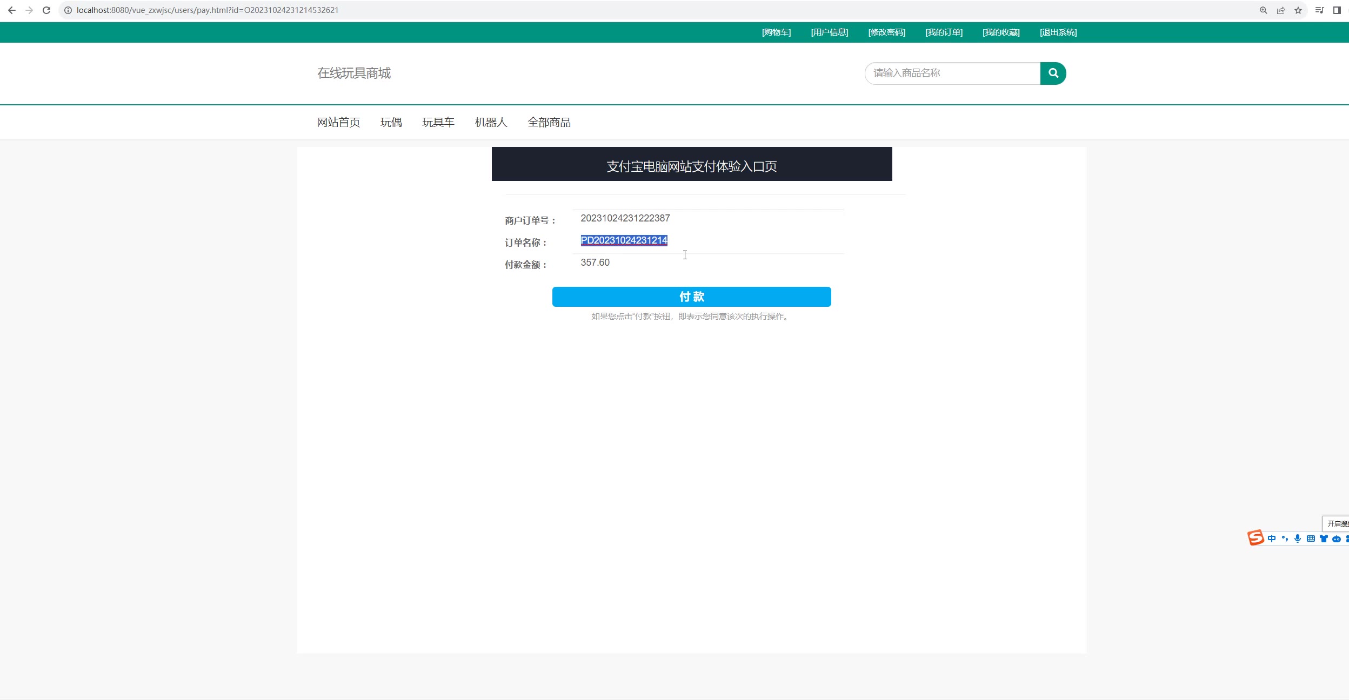
Task: Click the highlighted order name PD20231024231214
Action: click(624, 240)
